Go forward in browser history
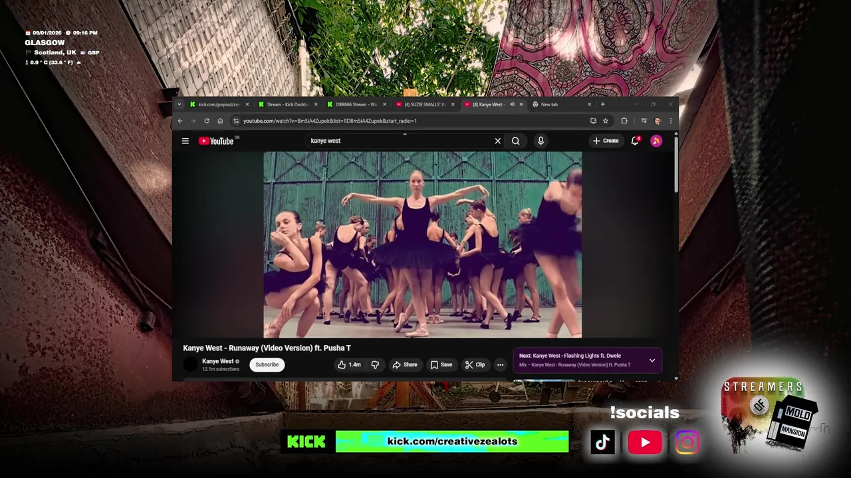 193,121
